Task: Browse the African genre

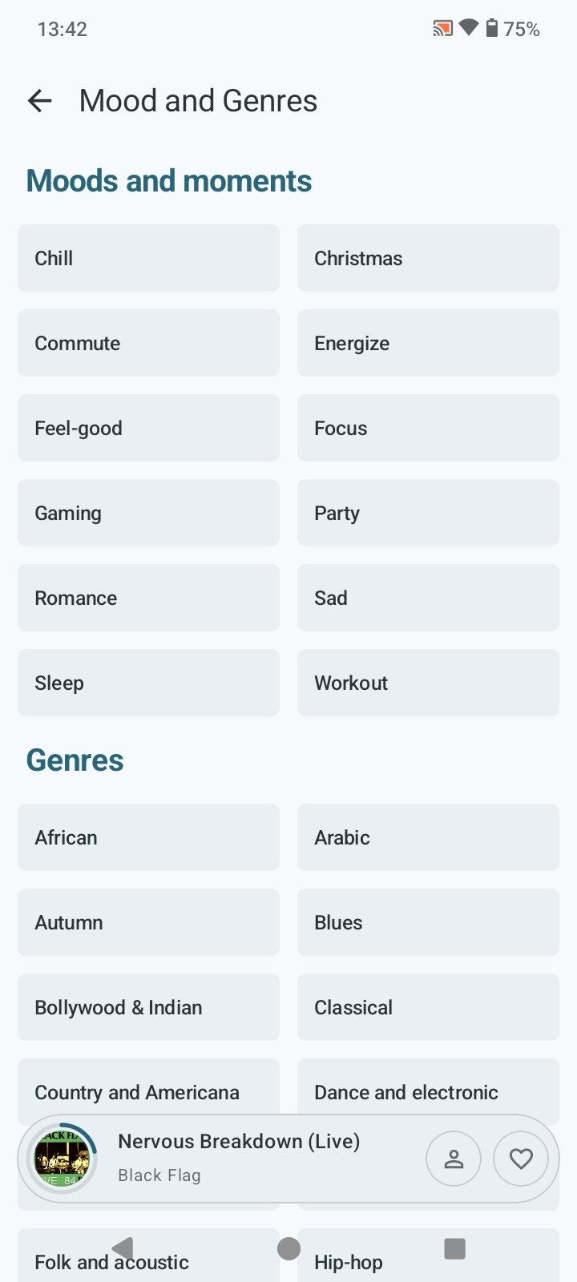Action: coord(148,837)
